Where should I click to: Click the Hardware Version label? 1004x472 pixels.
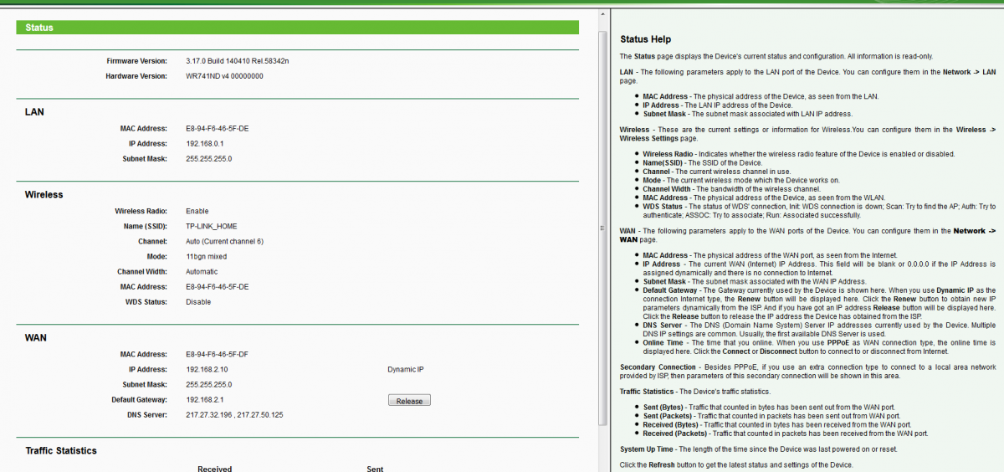136,76
